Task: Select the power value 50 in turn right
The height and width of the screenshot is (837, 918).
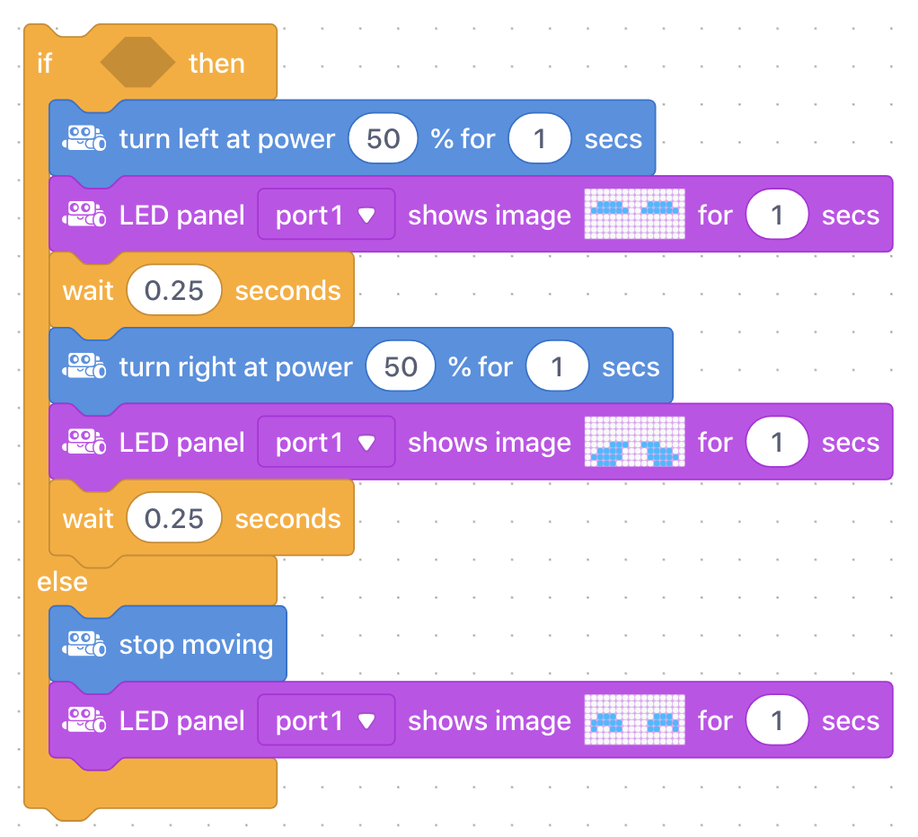Action: tap(401, 366)
